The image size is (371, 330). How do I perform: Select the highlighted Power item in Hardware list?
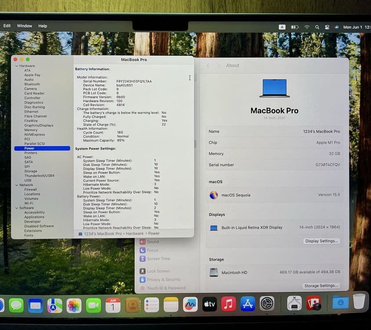(42, 148)
